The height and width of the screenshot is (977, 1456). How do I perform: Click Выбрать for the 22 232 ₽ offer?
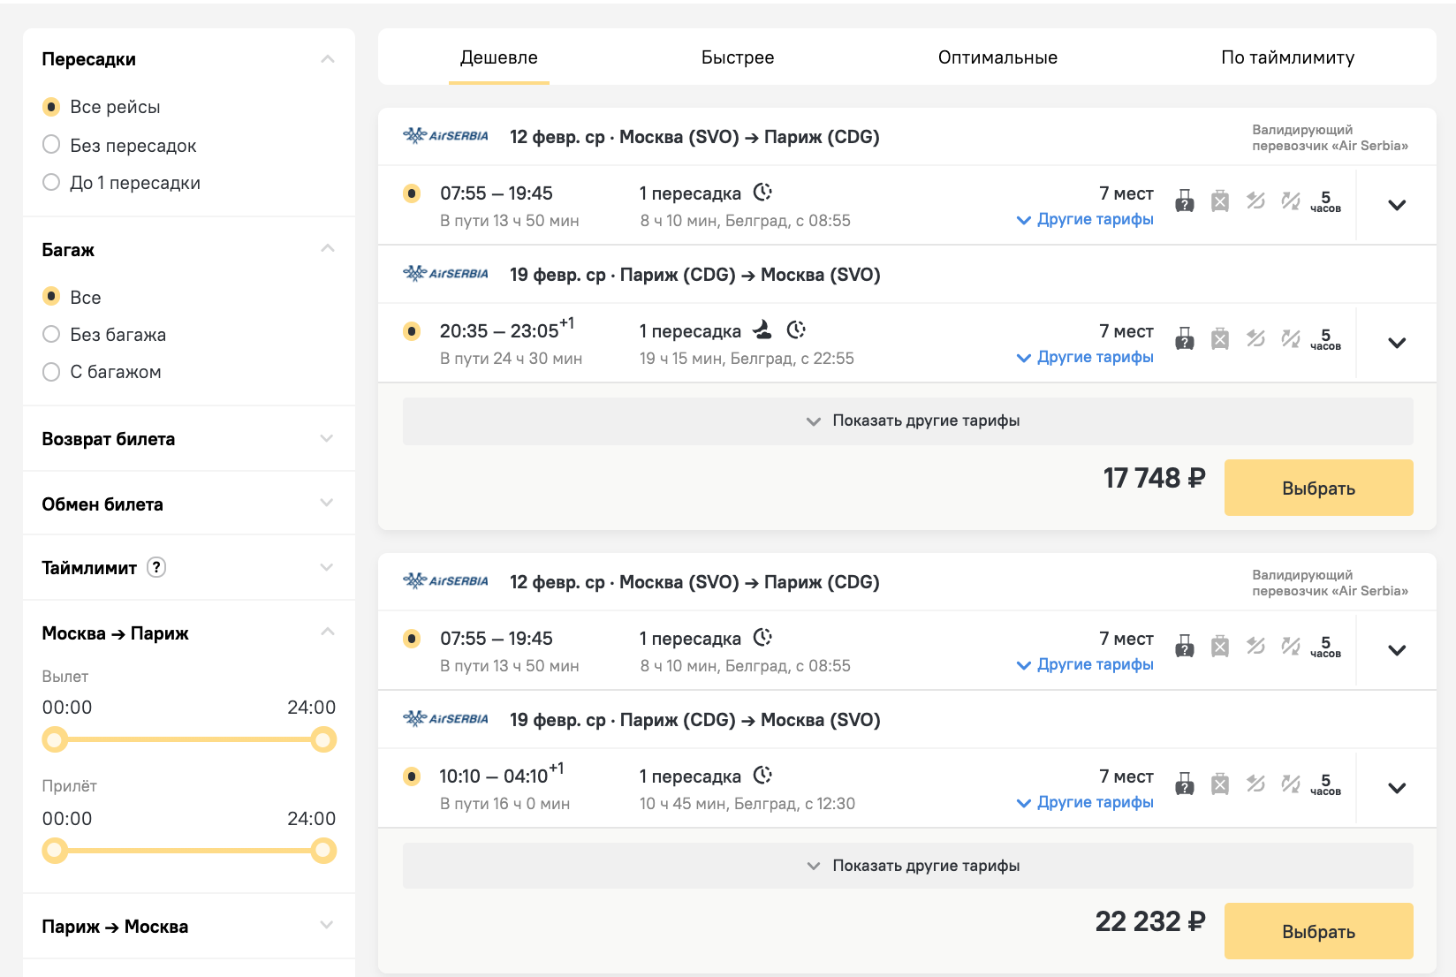tap(1319, 931)
